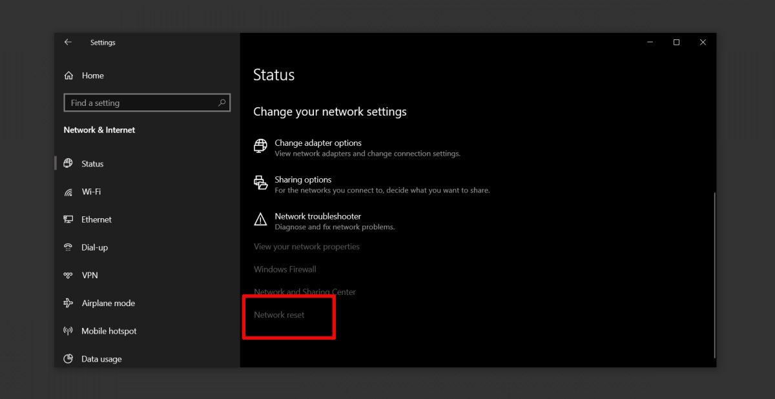
Task: Click the Sharing options icon
Action: pyautogui.click(x=260, y=183)
